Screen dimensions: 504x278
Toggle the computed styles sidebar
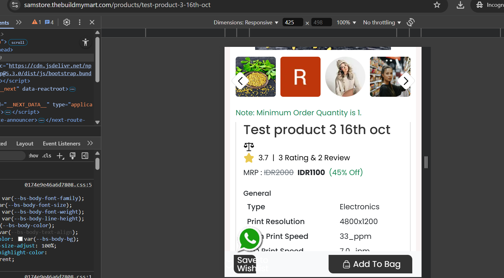(85, 156)
